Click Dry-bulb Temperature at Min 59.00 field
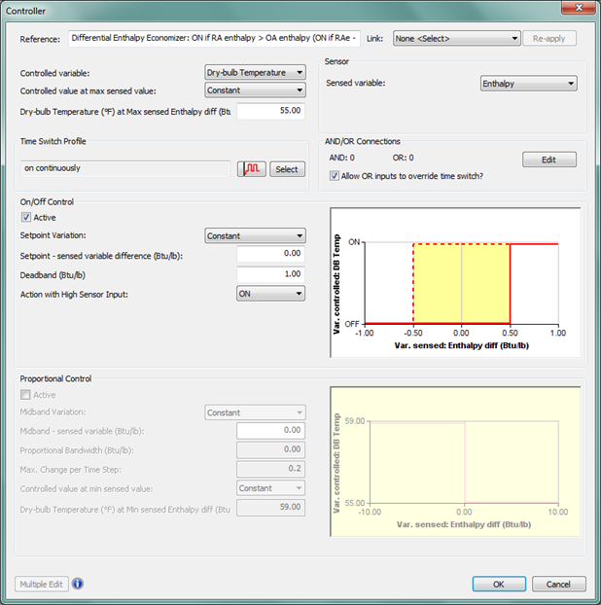This screenshot has width=601, height=605. click(270, 508)
